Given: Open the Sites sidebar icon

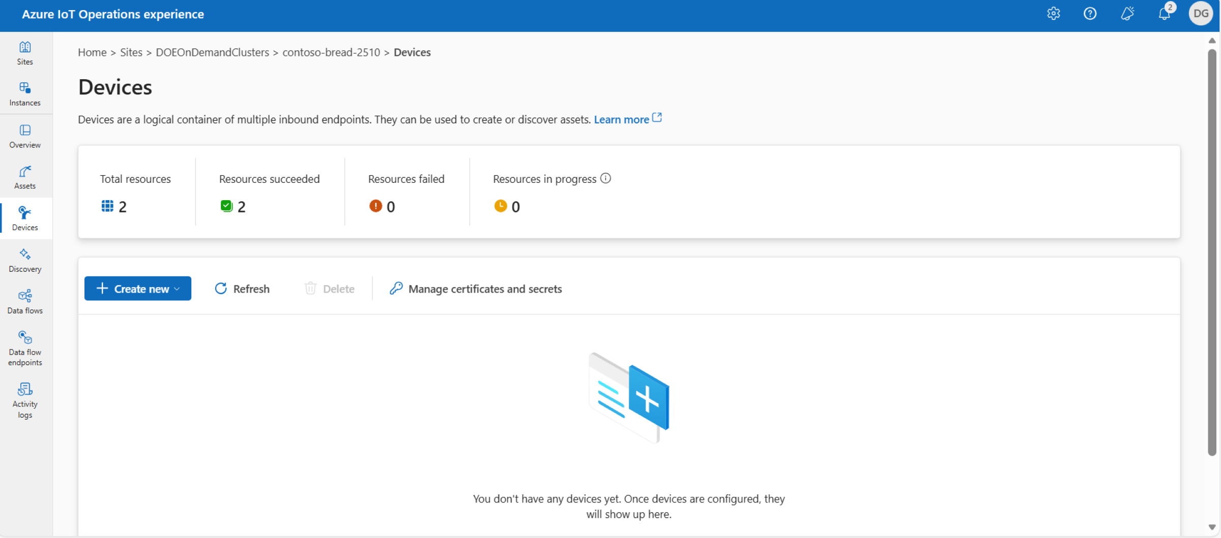Looking at the screenshot, I should click(x=25, y=53).
